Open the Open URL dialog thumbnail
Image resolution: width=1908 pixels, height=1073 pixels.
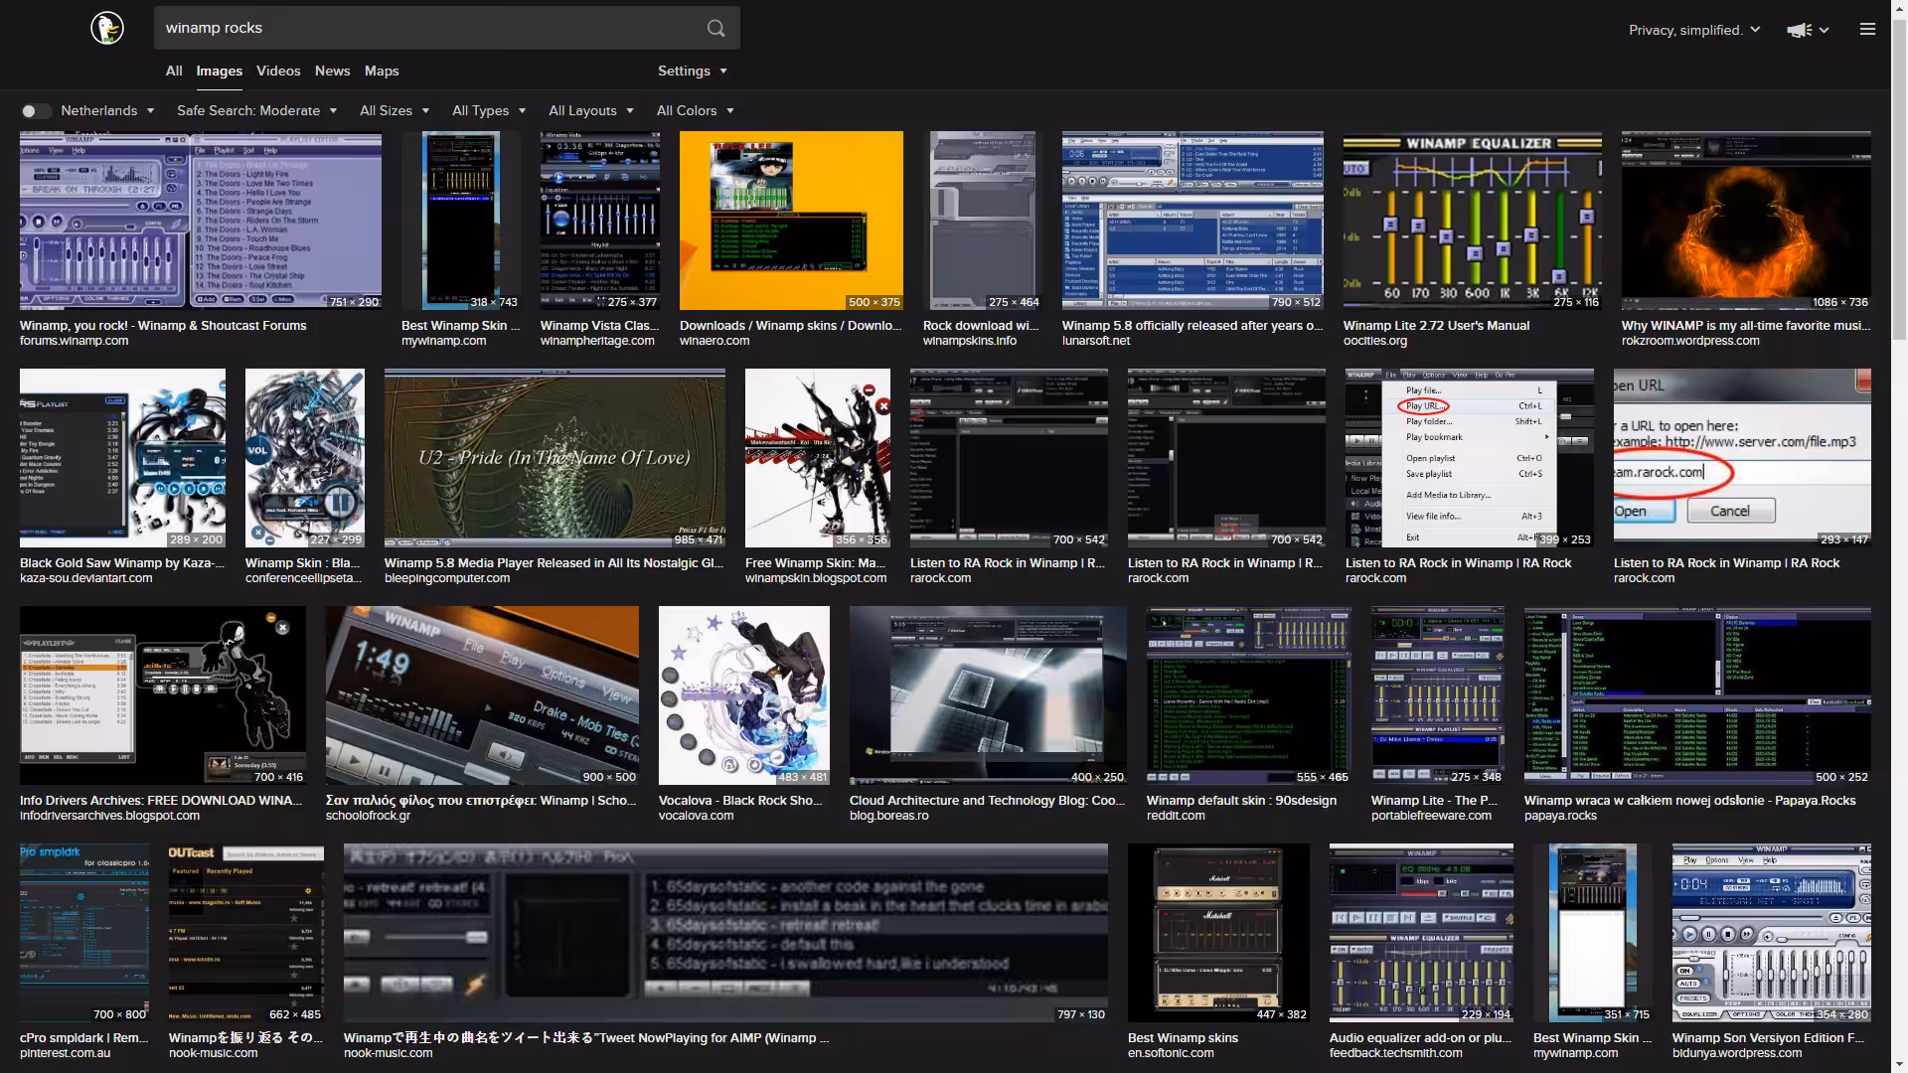pos(1742,458)
